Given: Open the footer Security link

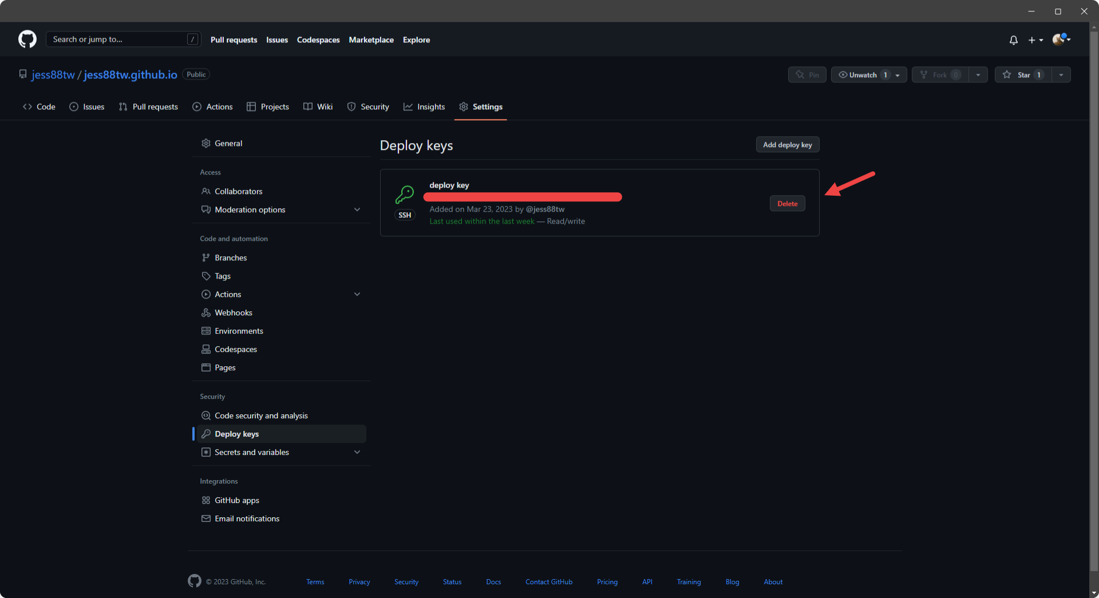Looking at the screenshot, I should pos(406,582).
